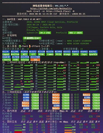103x133 pixels.
Task: Click the 国内测速 section heading
Action: coord(10,111)
